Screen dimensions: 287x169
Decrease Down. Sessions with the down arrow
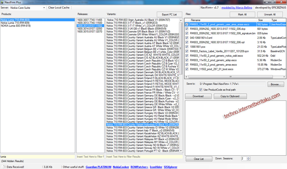click(248, 160)
